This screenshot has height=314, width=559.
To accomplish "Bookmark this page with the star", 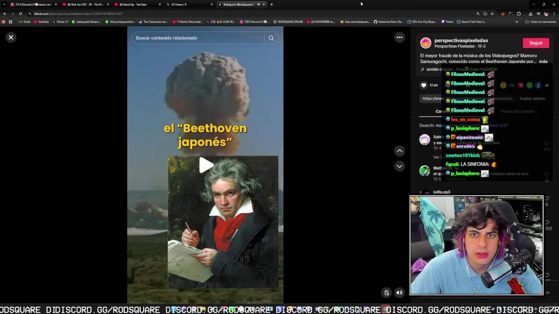I will click(492, 14).
